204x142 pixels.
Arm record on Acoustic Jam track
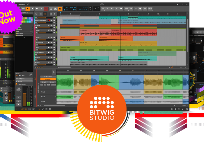[x=49, y=42]
